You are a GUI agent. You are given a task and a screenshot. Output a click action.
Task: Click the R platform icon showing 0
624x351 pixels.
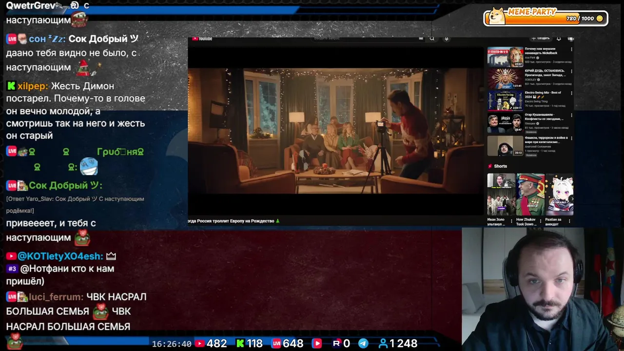tap(336, 344)
